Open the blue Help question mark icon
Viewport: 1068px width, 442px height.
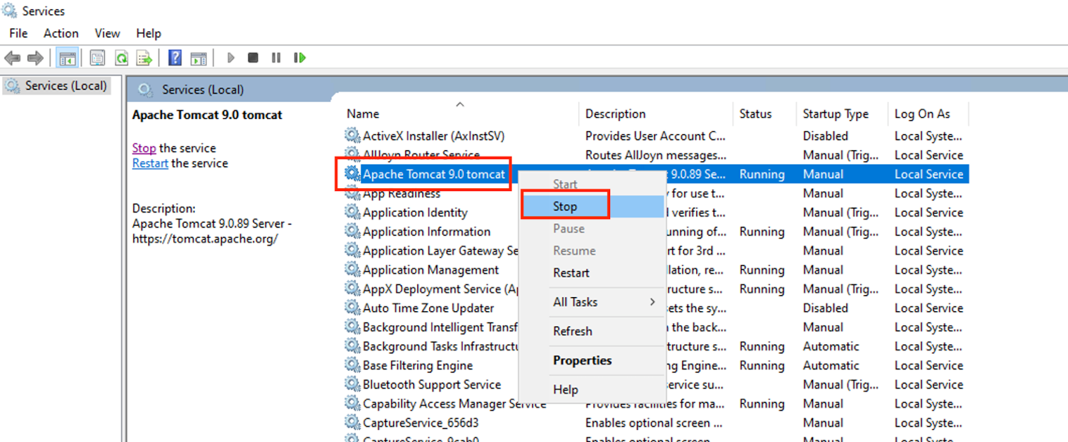[175, 58]
